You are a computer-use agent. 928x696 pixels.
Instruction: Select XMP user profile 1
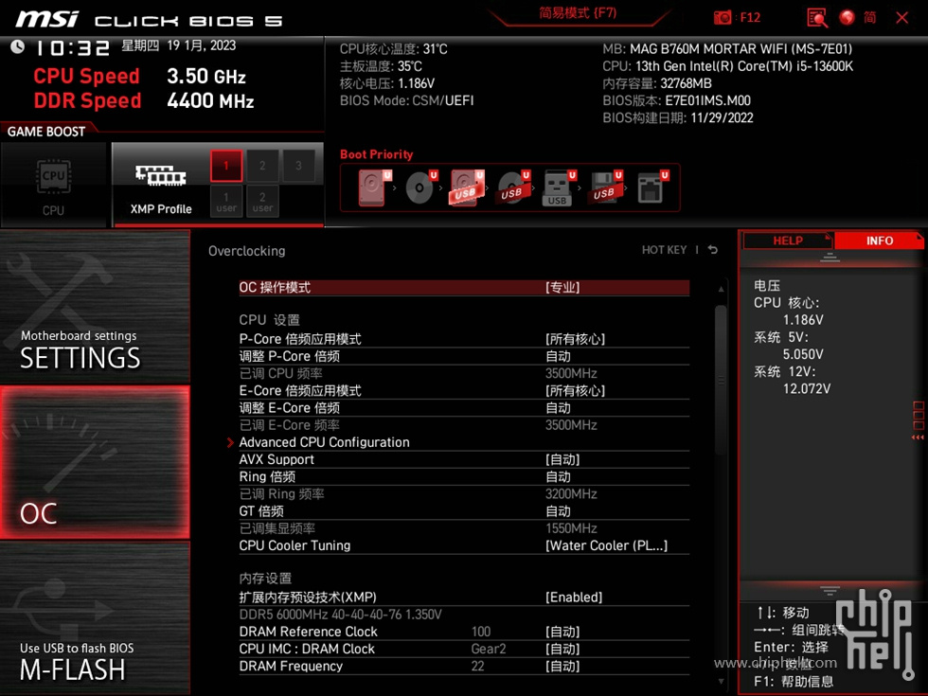226,201
